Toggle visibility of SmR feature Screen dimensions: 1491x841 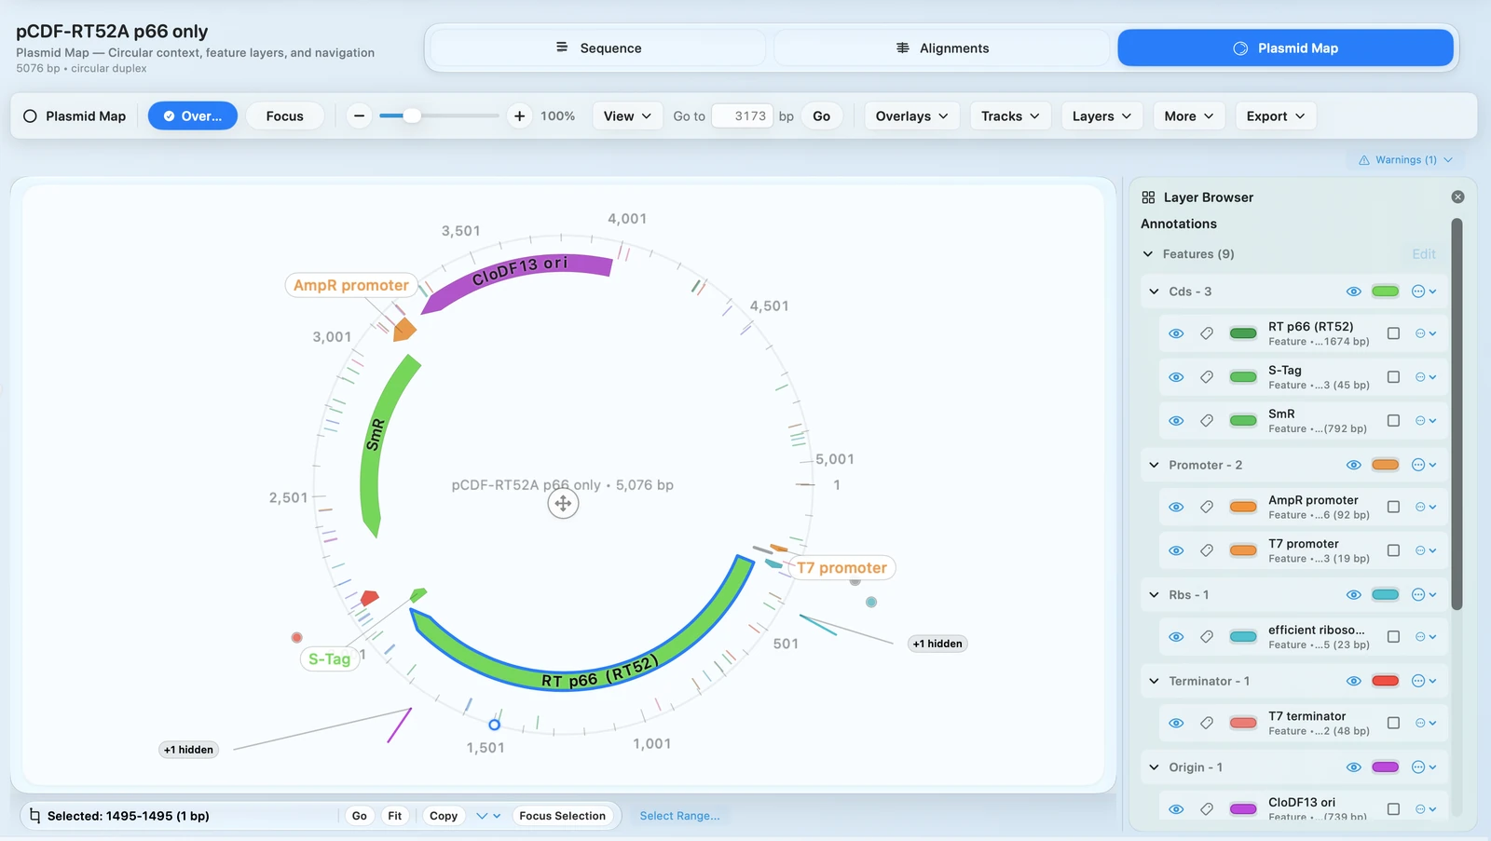tap(1176, 421)
